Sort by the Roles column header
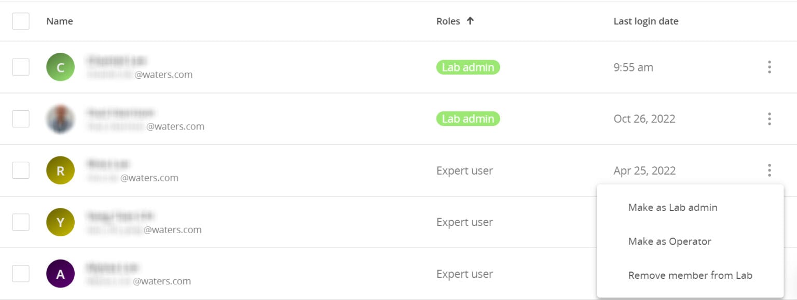 pyautogui.click(x=448, y=21)
